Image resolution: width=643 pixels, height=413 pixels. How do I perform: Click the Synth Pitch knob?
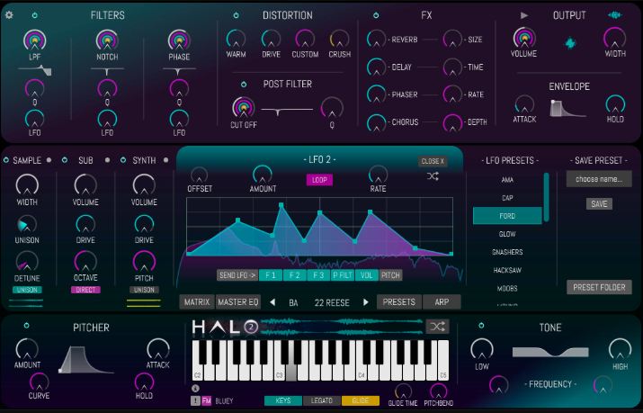[145, 262]
